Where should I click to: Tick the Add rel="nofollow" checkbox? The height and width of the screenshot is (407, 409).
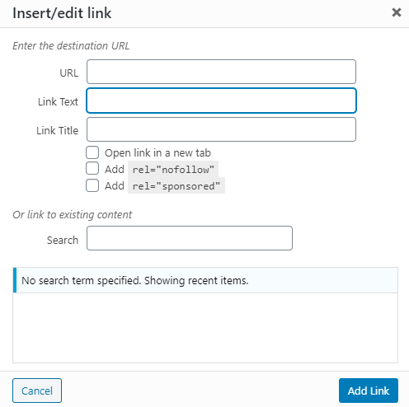(x=92, y=168)
